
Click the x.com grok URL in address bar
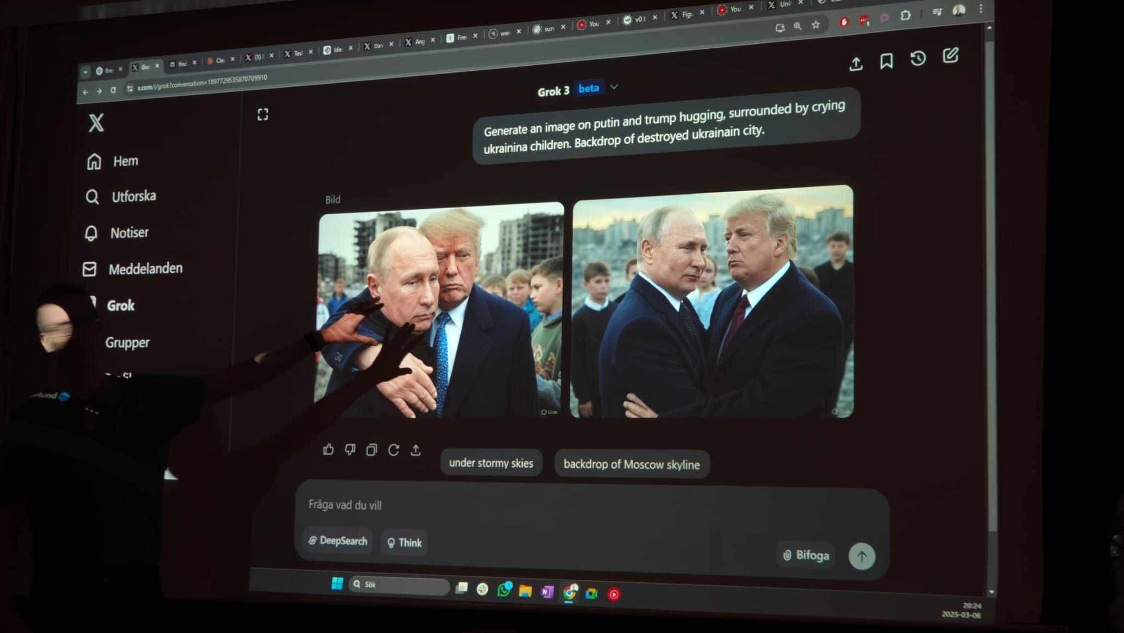tap(202, 82)
